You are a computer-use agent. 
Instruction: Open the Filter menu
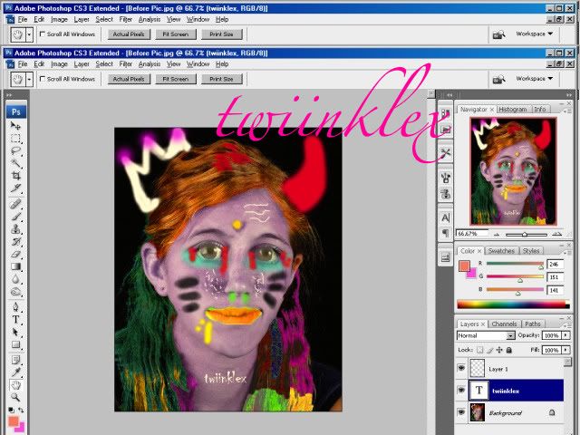point(126,64)
